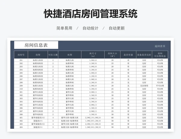
Task: Select room number cell 201
Action: tap(21, 60)
